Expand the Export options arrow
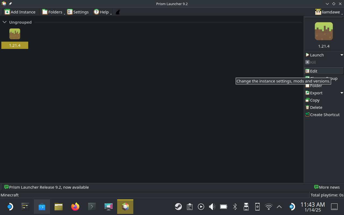Screen dimensions: 344x215 (342, 93)
